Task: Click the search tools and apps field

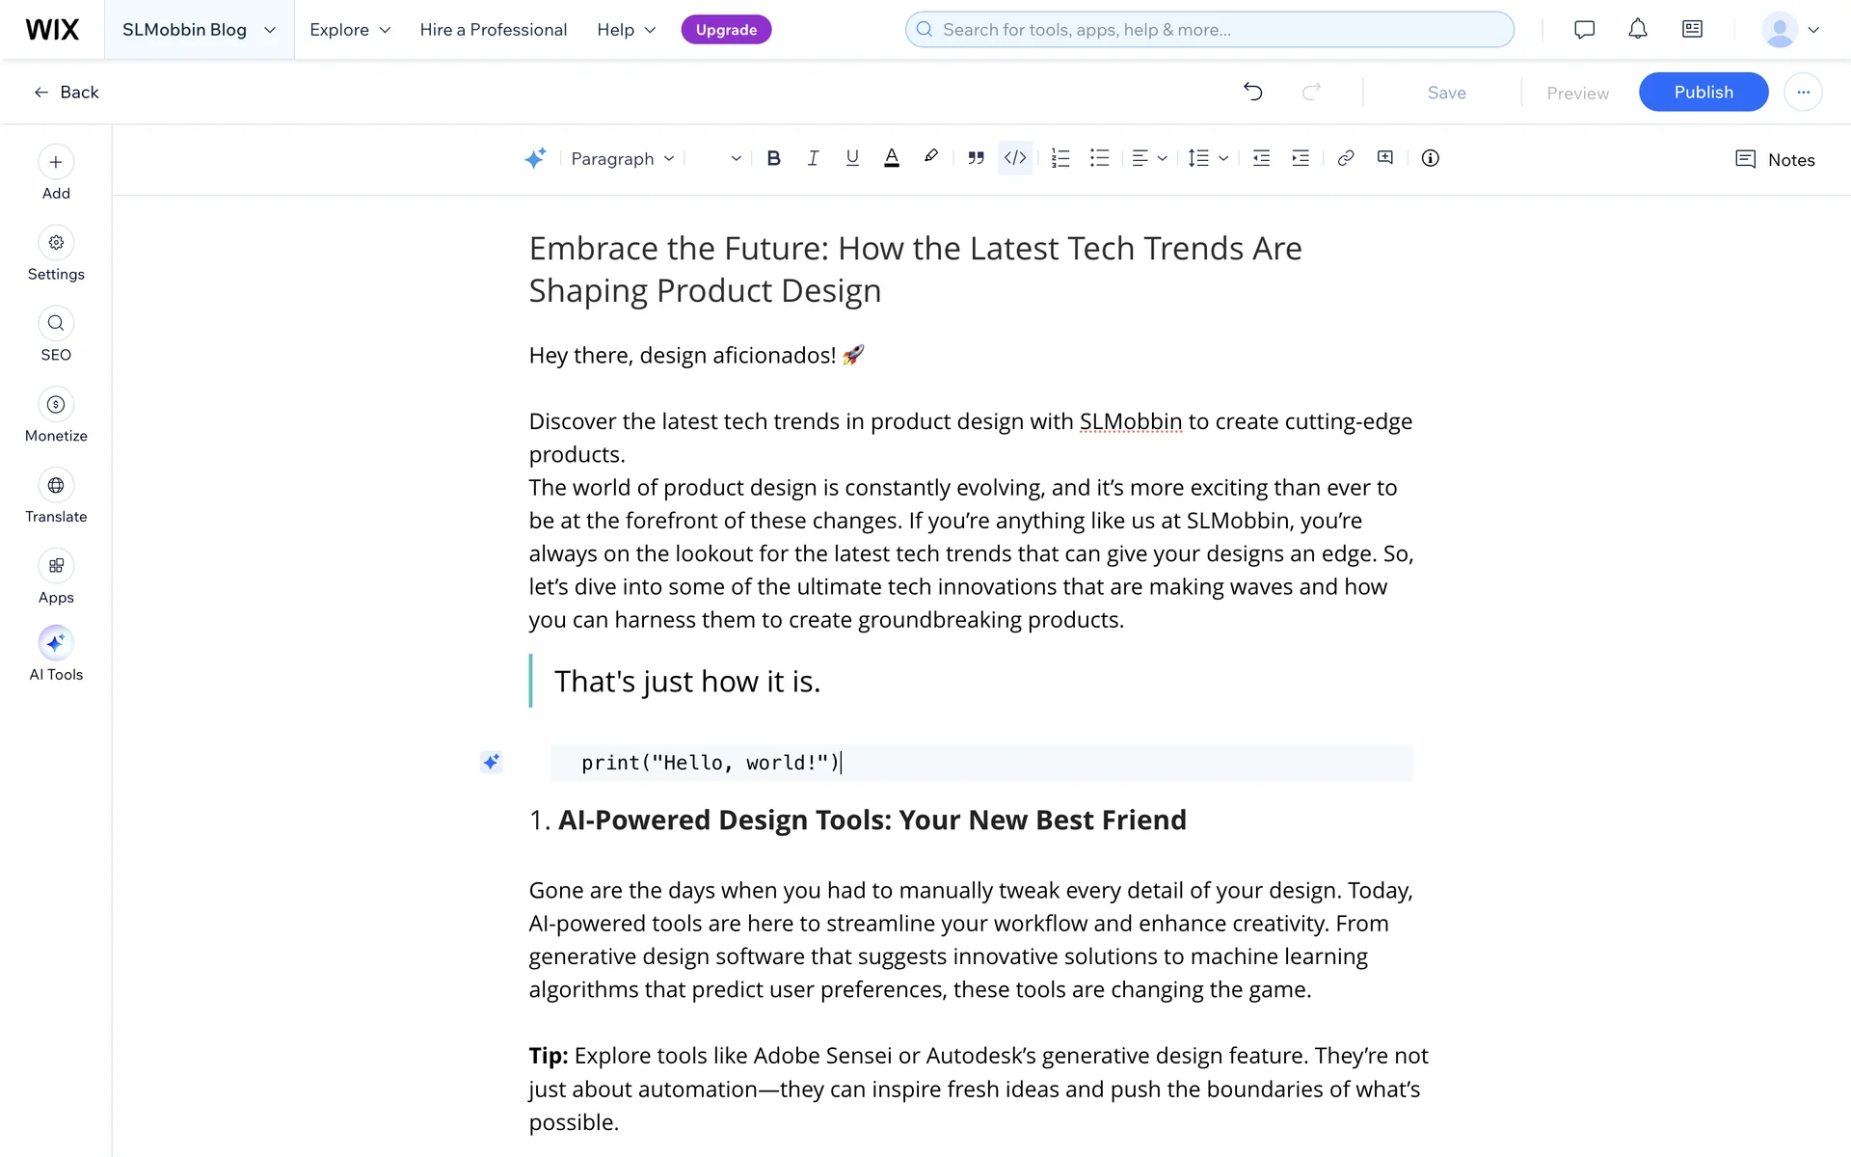Action: [x=1209, y=30]
